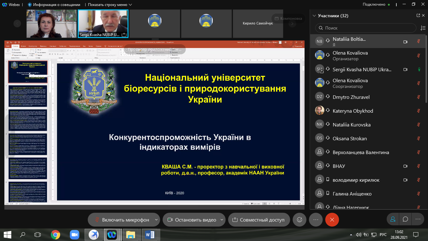Open the chat panel icon
The image size is (428, 241).
[x=405, y=219]
